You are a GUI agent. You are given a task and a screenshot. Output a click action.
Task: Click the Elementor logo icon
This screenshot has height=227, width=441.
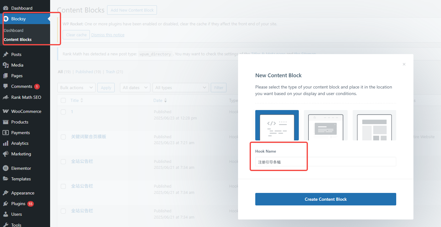click(6, 168)
